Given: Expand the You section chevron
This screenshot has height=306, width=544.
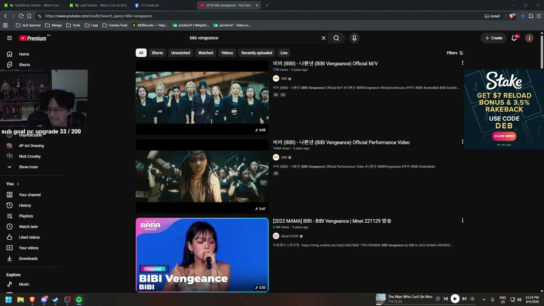Looking at the screenshot, I should pyautogui.click(x=18, y=184).
